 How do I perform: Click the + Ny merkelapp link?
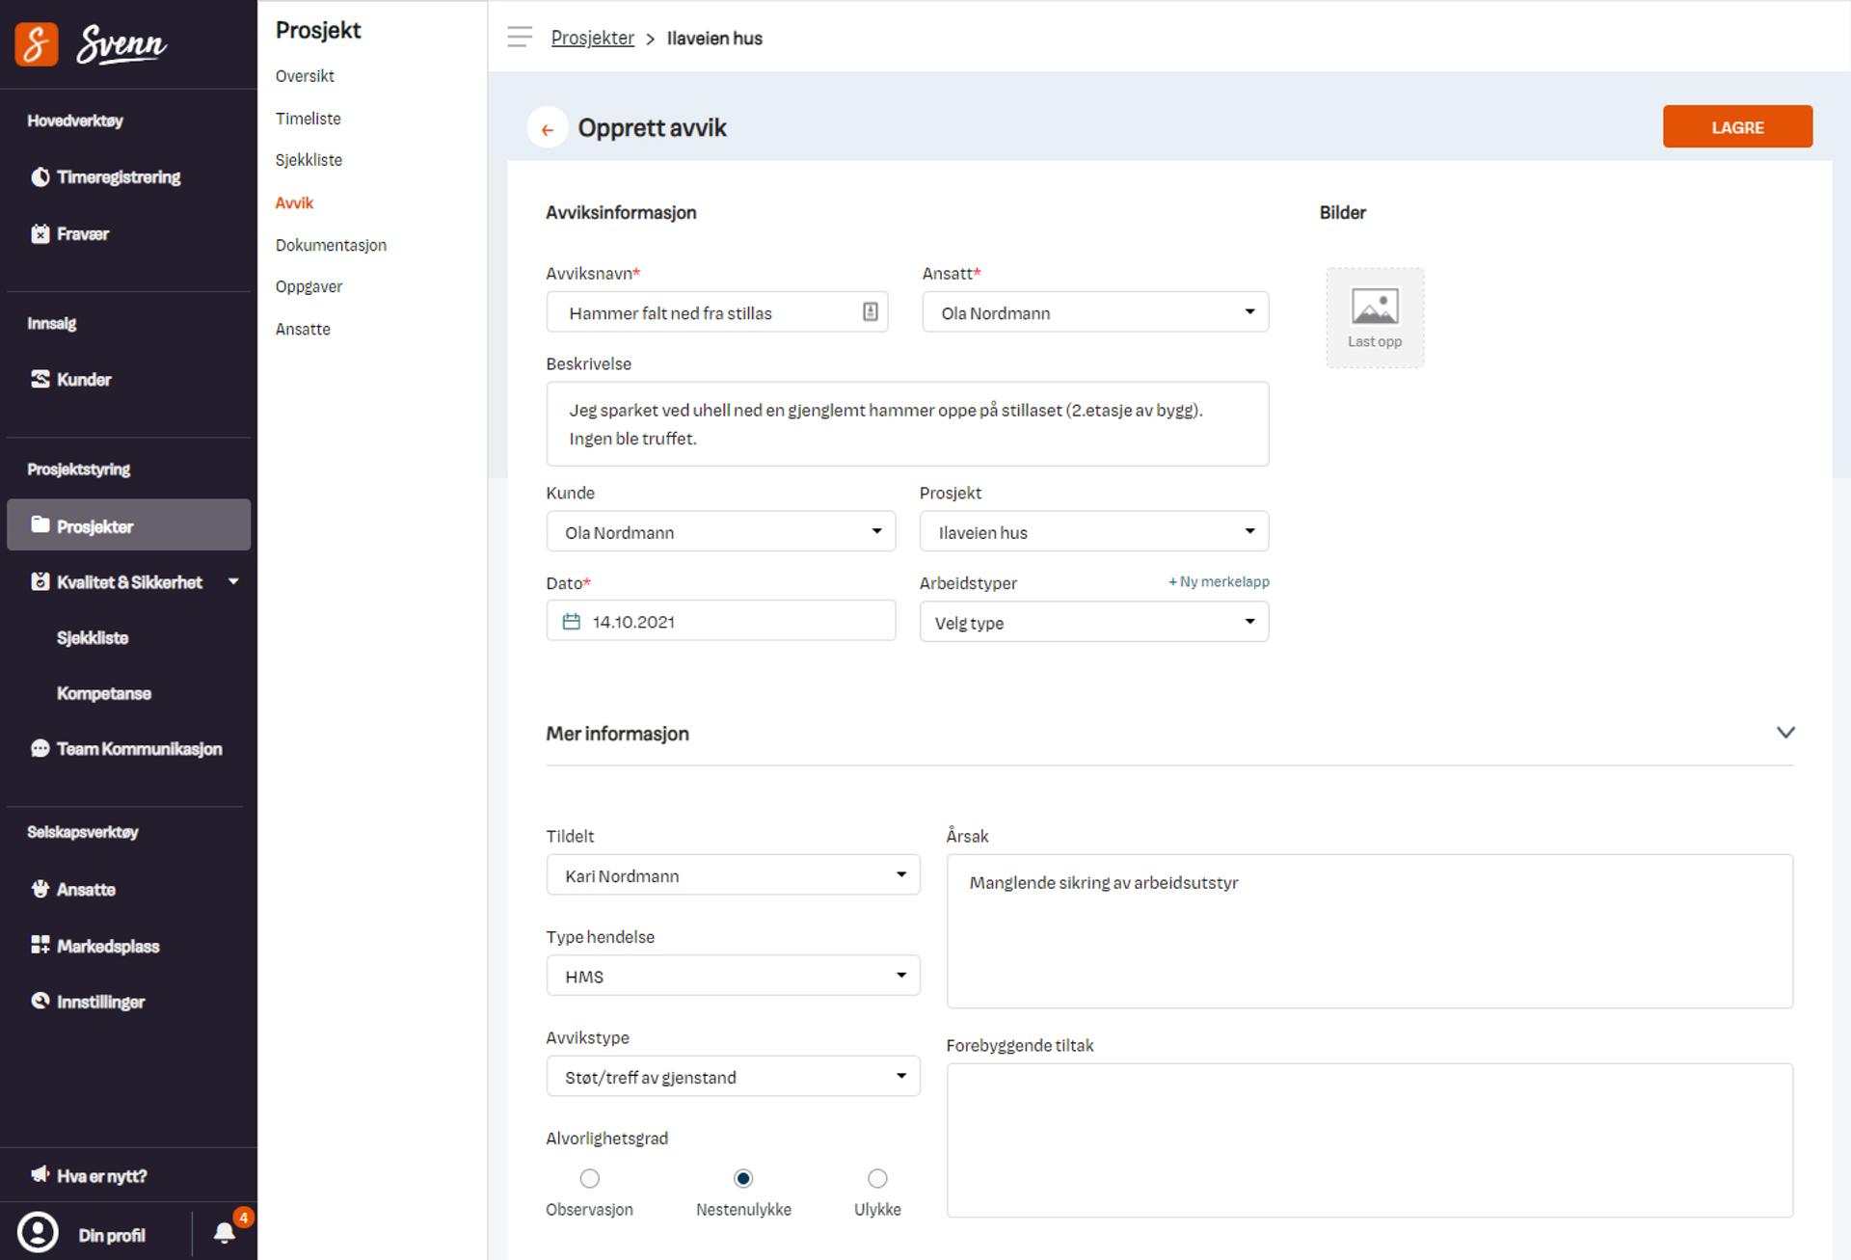click(x=1219, y=581)
